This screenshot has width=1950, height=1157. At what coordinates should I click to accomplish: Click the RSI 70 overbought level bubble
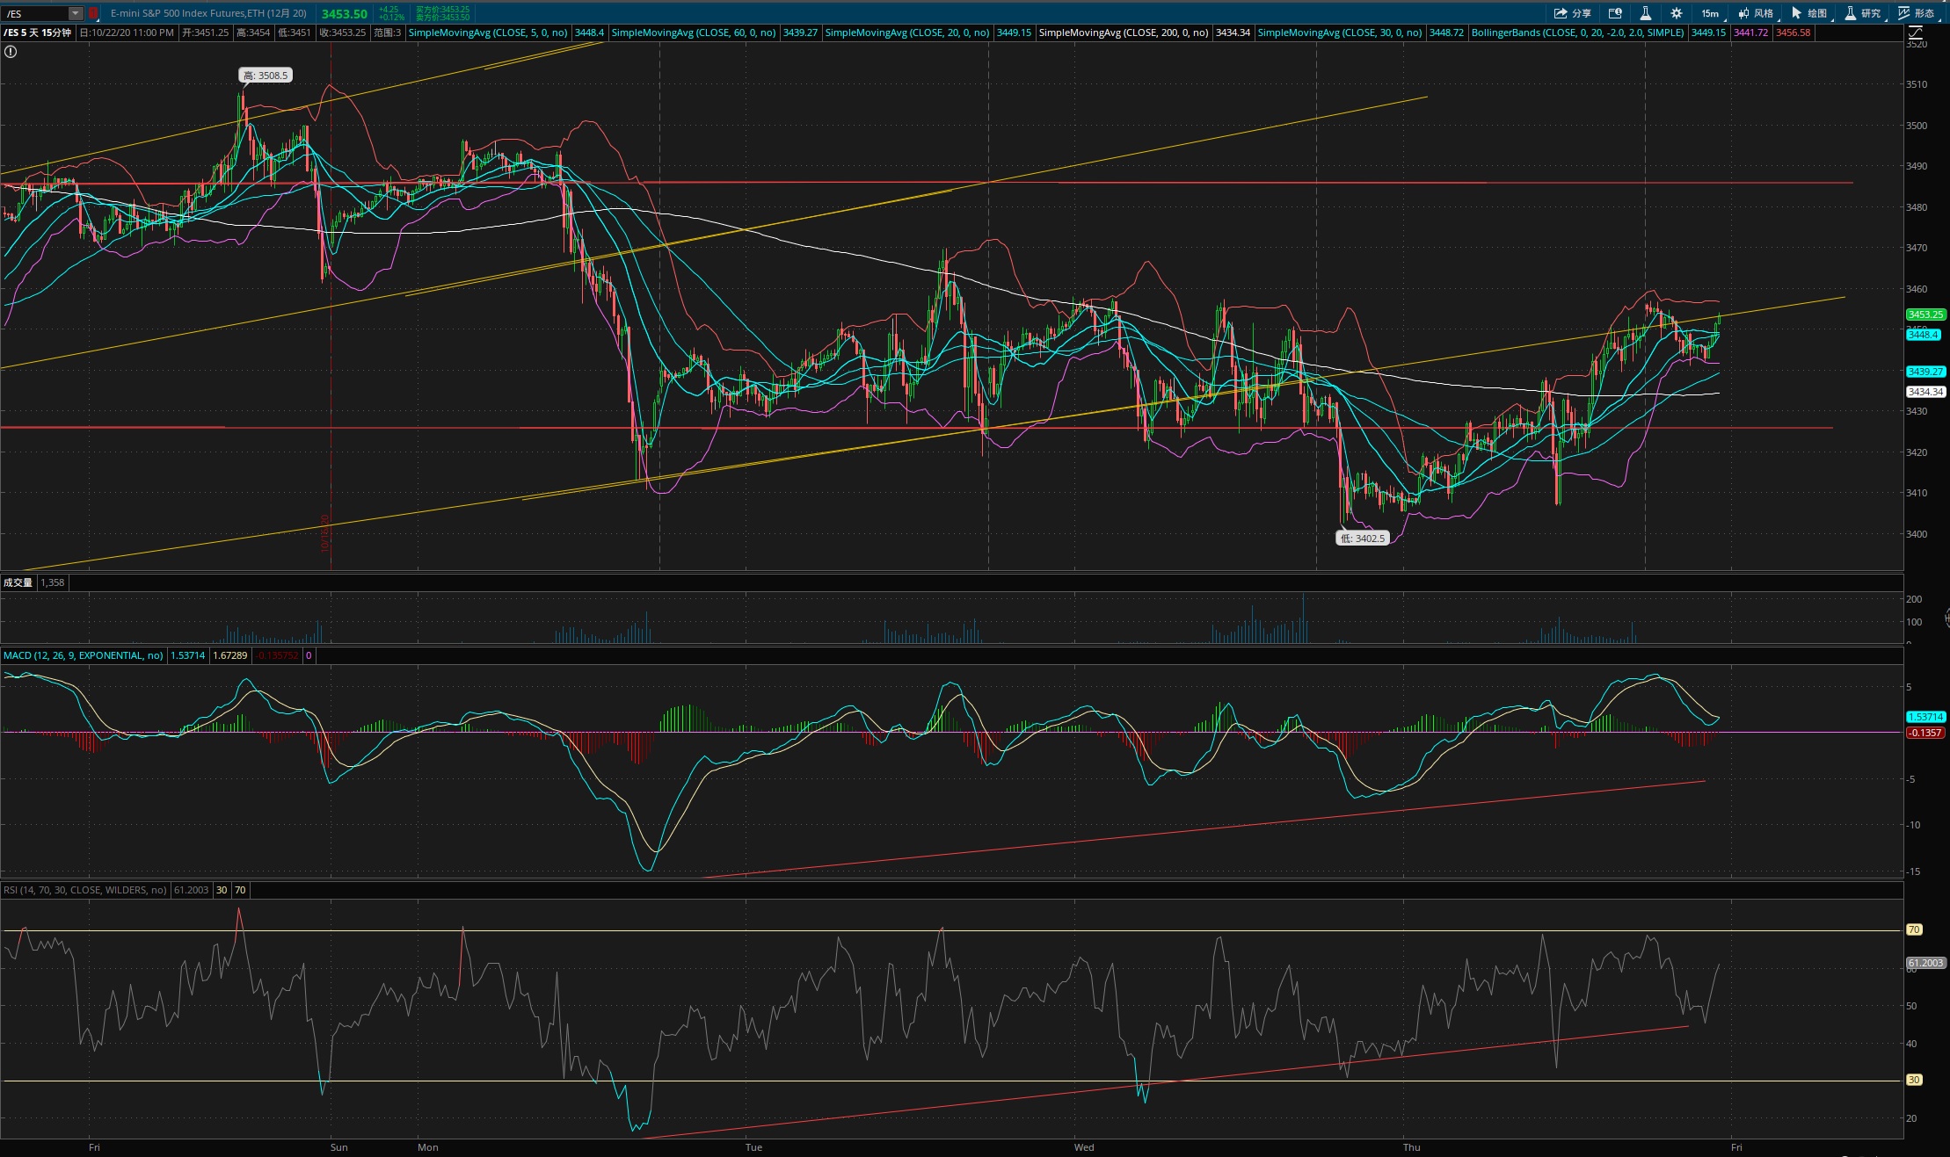1914,929
